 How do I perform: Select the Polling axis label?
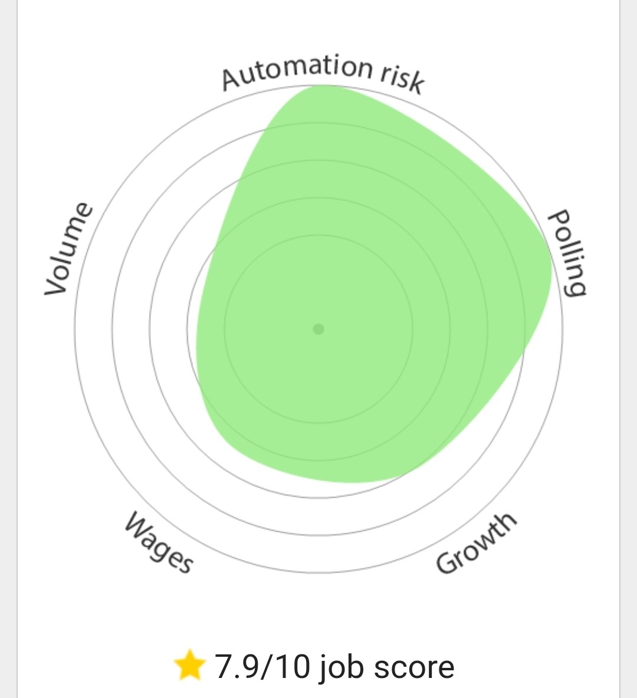(567, 252)
